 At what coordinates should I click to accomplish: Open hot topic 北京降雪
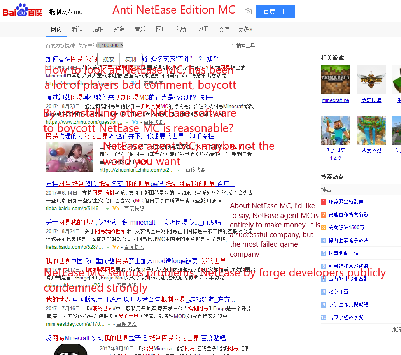[338, 292]
